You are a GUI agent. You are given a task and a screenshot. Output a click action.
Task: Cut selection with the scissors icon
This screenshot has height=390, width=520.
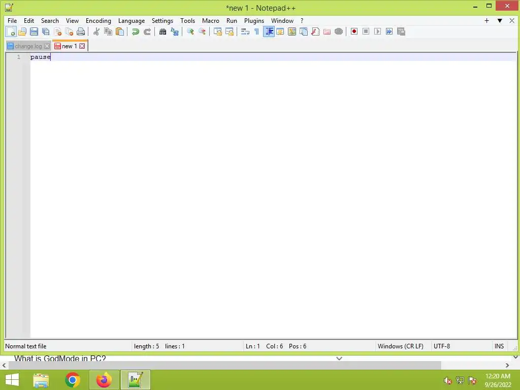tap(96, 31)
